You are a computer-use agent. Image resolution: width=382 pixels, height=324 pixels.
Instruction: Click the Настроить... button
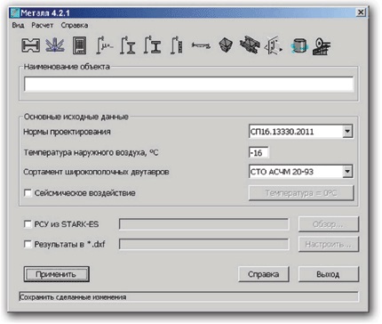point(328,244)
